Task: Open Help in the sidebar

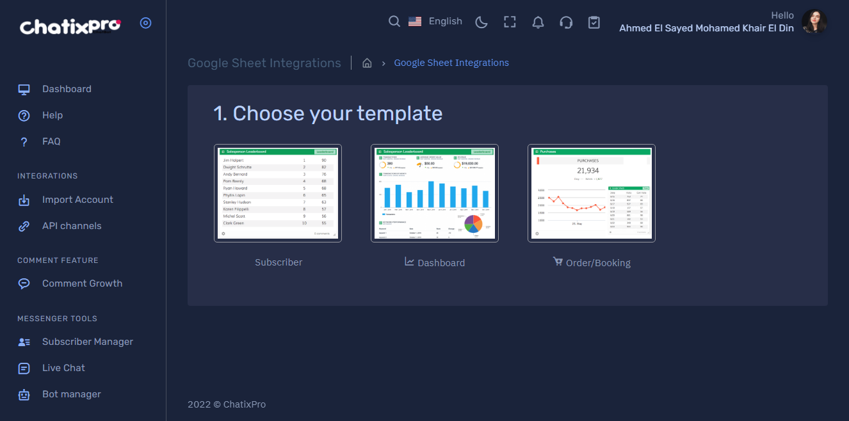Action: [53, 115]
